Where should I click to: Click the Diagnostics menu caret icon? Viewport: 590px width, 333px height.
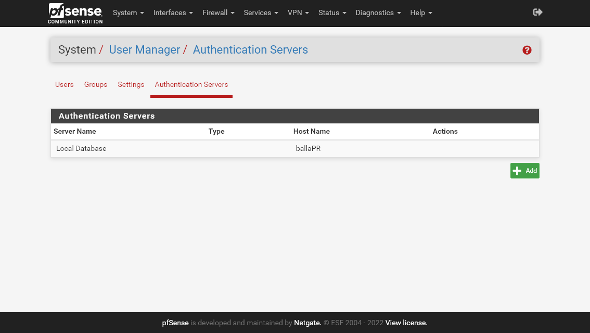(399, 12)
